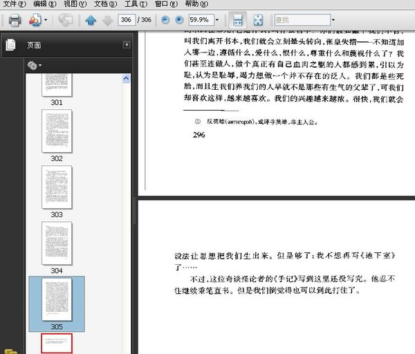Go to next page with down arrow
This screenshot has height=354, width=415.
[107, 20]
